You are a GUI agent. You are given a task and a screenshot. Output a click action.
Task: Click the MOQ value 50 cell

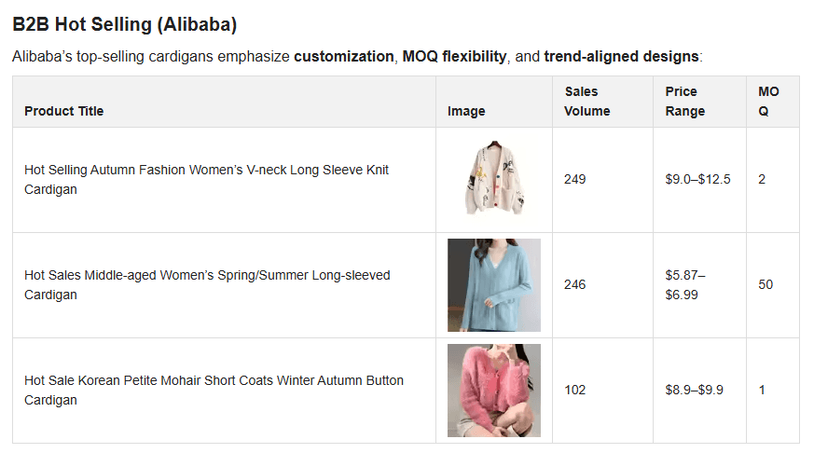[766, 284]
